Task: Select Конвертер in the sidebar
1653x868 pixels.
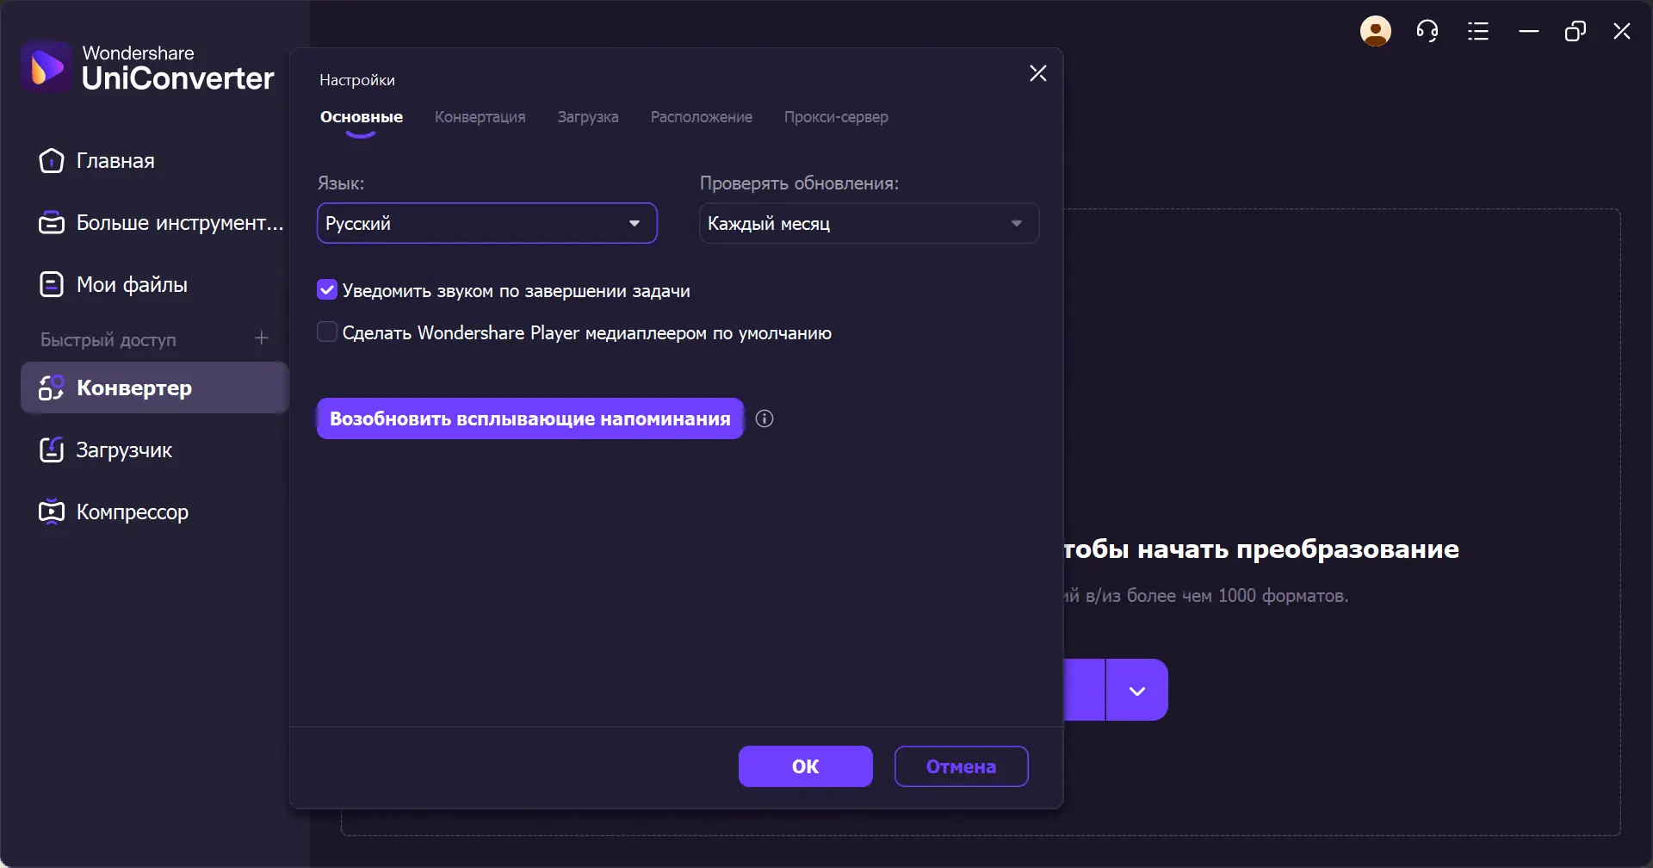Action: point(155,388)
